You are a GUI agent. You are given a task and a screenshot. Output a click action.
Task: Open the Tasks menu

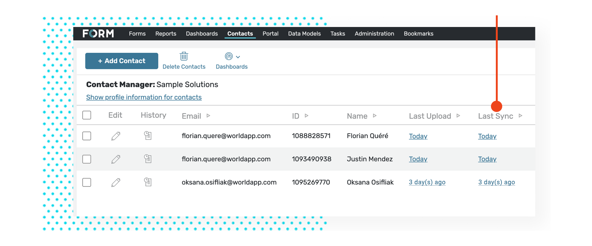click(338, 34)
